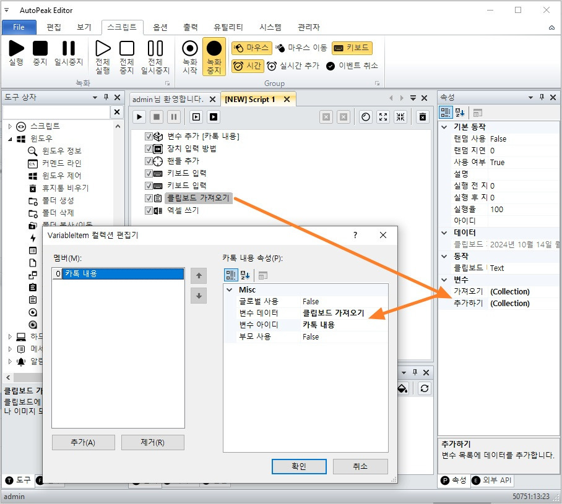Collapse the 기본 동작 property category
The image size is (562, 504).
coord(444,127)
